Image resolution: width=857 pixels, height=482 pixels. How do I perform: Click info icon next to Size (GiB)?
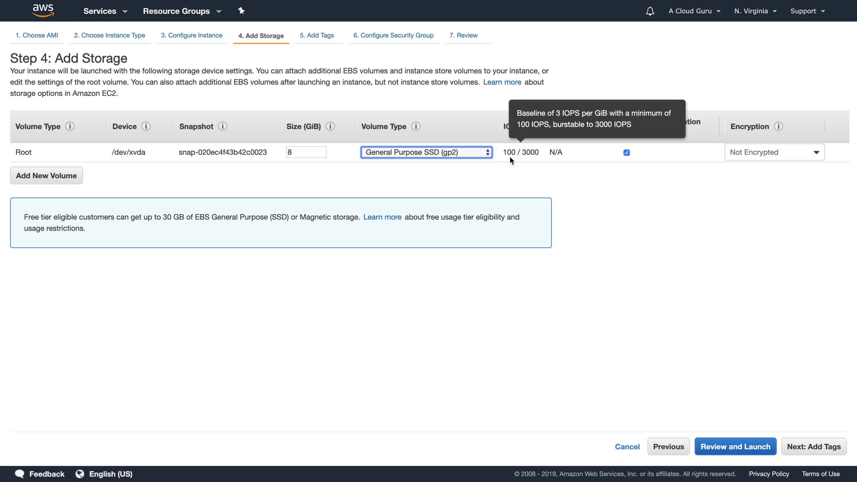click(x=330, y=126)
